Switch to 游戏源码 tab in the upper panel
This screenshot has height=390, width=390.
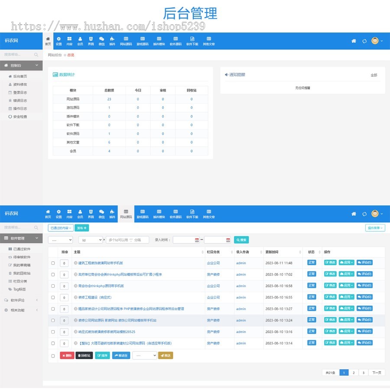pyautogui.click(x=143, y=41)
